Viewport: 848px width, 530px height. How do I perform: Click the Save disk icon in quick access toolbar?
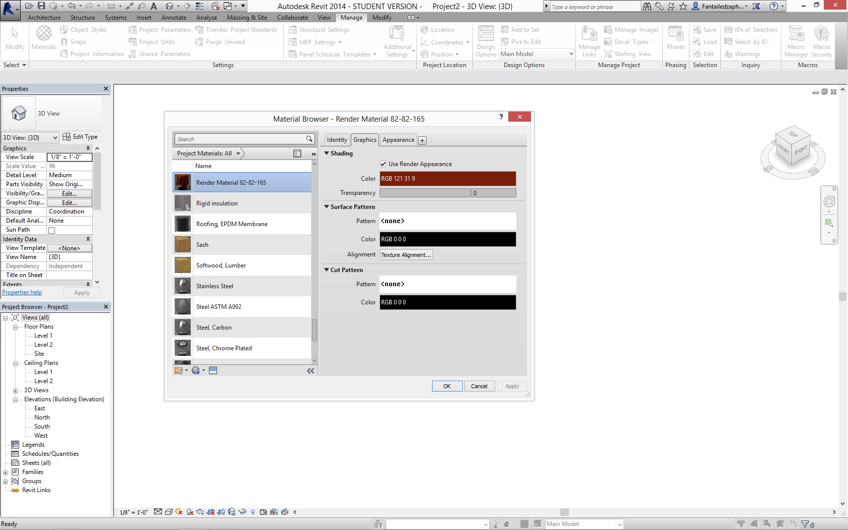point(41,6)
